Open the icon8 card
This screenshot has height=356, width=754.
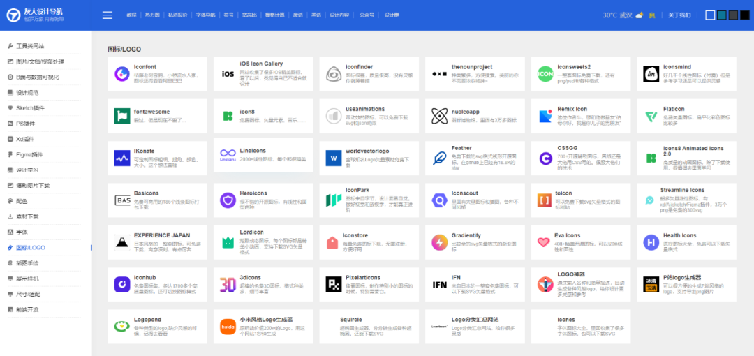click(263, 116)
